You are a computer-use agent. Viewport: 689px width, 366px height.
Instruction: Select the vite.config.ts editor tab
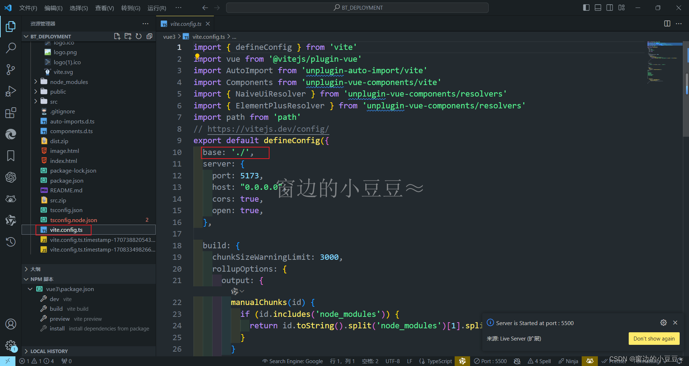pos(186,24)
